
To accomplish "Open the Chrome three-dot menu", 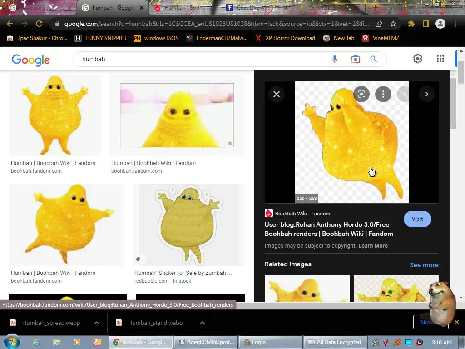I will pyautogui.click(x=455, y=24).
